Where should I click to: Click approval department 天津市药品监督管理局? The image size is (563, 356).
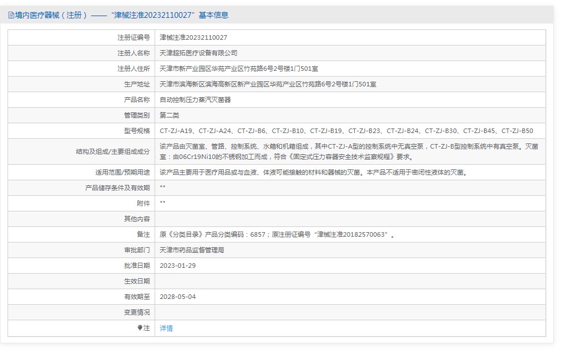192,250
